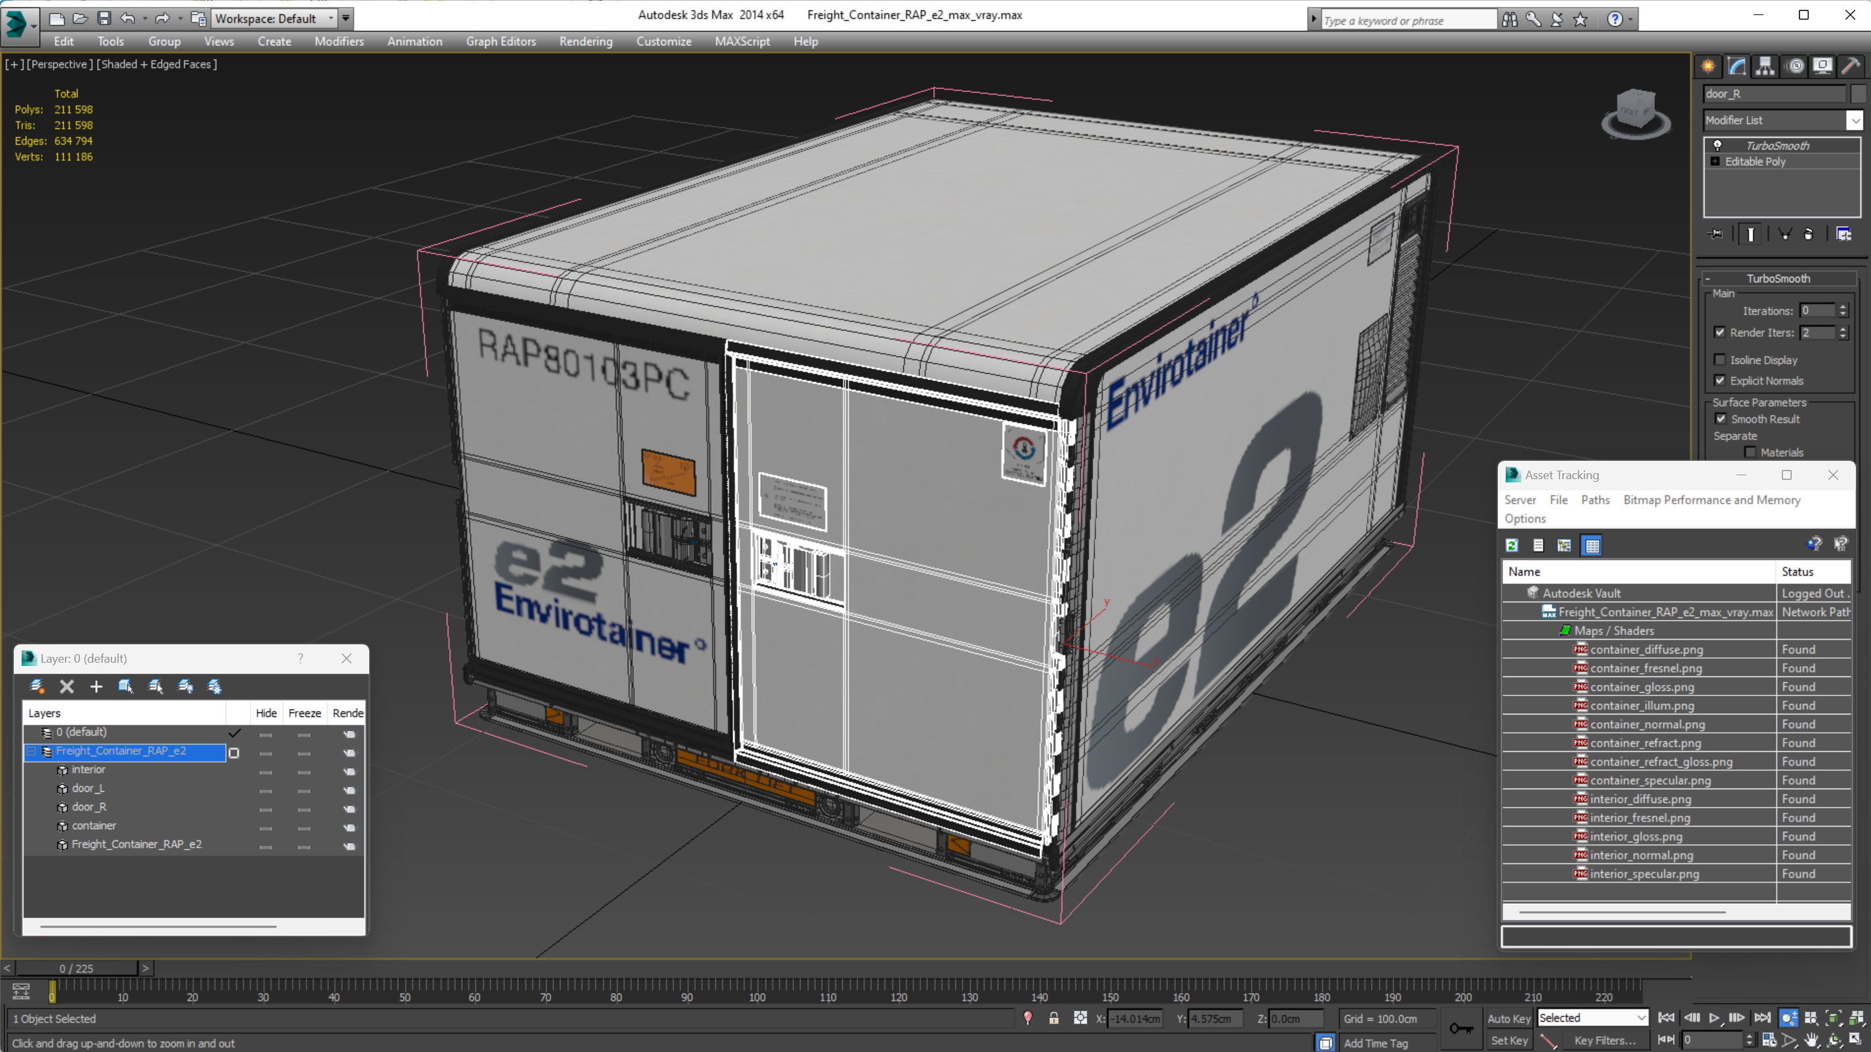Click Remove modifier from stack icon
Screen dimensions: 1871x1052
point(1809,234)
